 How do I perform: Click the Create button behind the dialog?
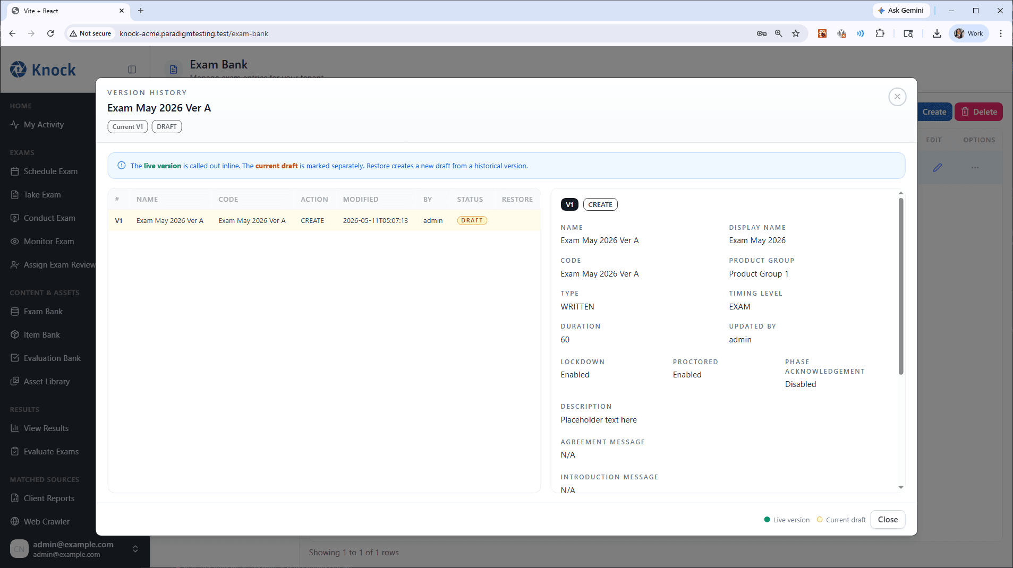coord(934,112)
